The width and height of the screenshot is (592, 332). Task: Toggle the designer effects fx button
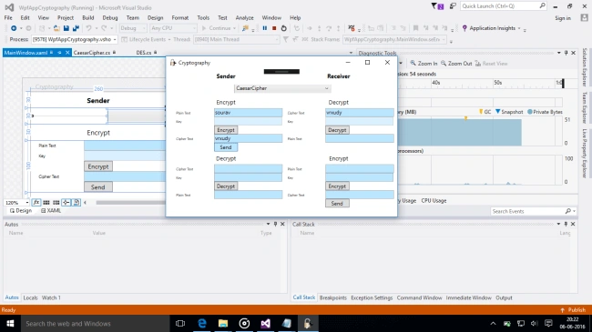pyautogui.click(x=36, y=202)
